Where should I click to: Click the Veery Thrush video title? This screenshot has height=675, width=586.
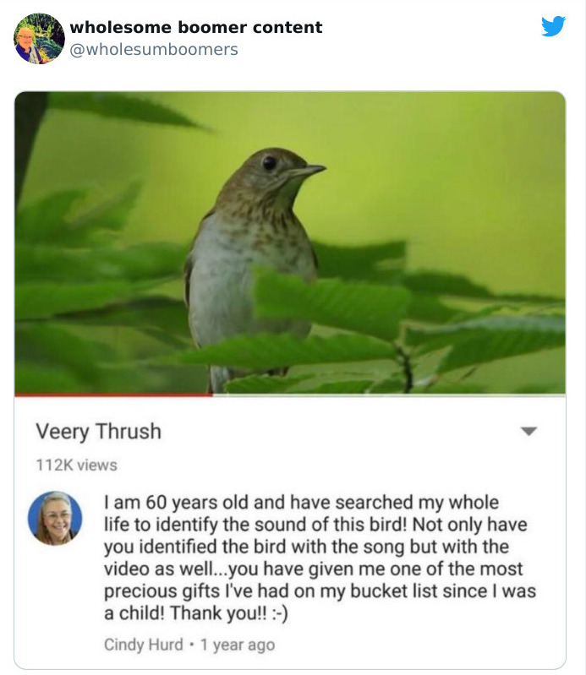(x=99, y=432)
